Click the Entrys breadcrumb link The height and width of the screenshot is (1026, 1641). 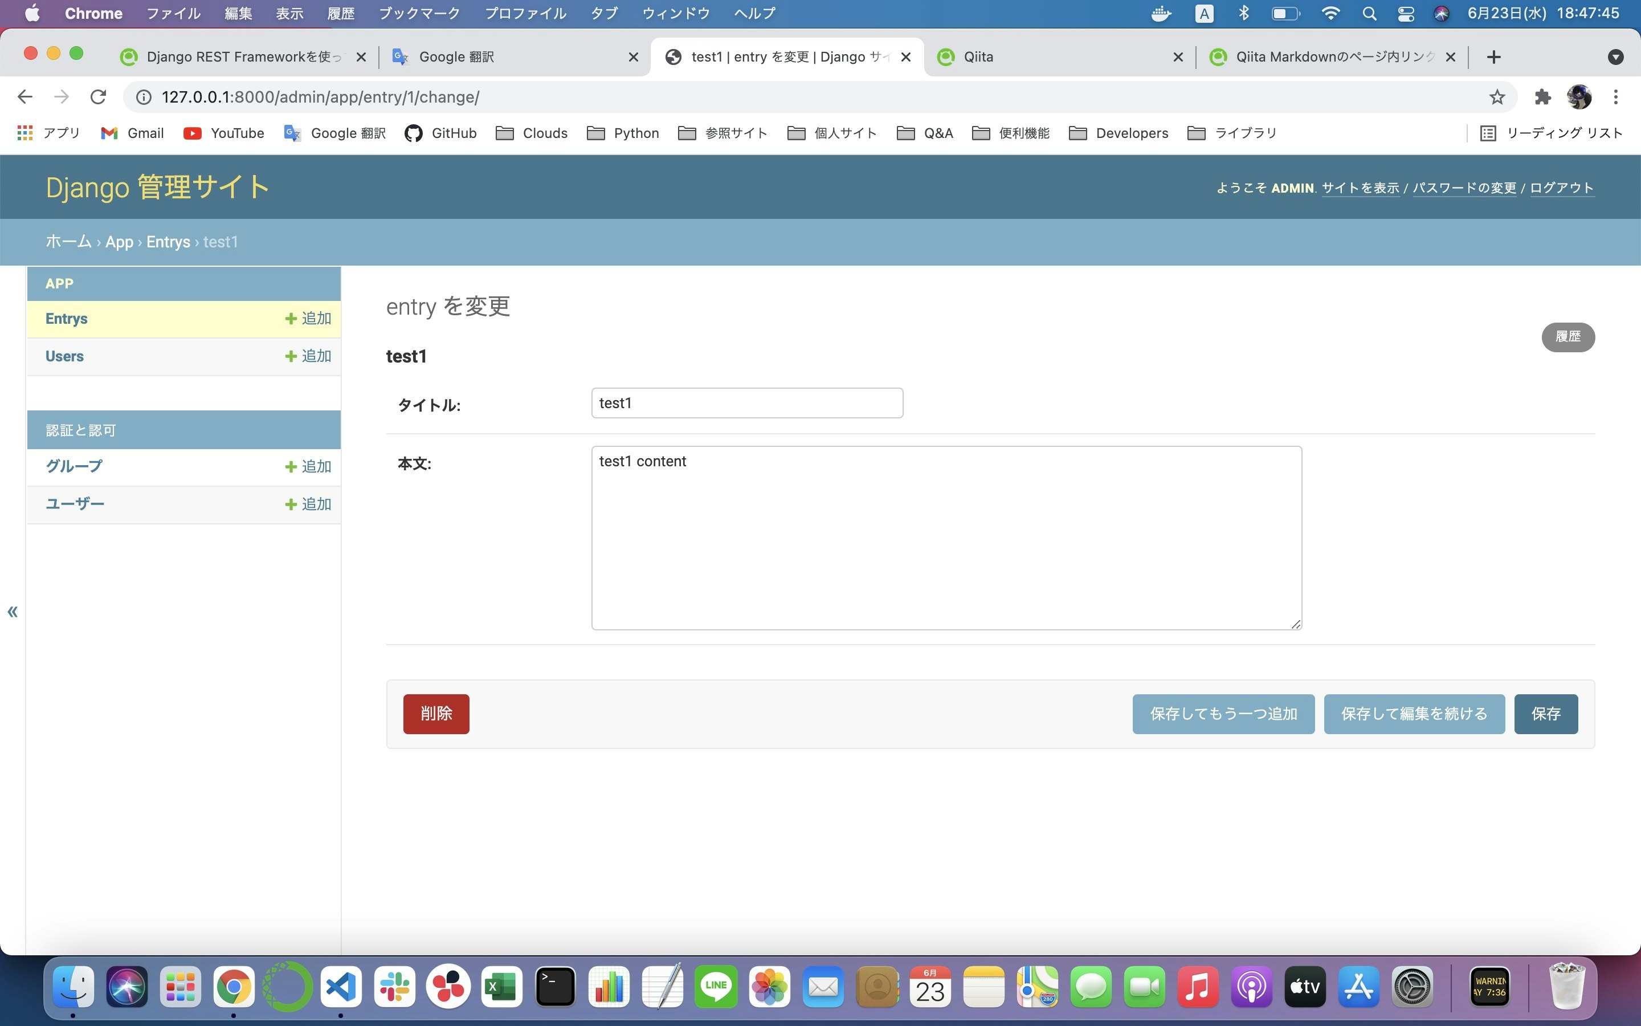168,242
